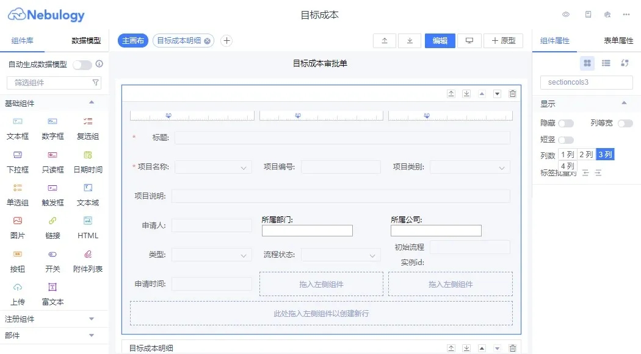641x354 pixels.
Task: Switch properties to grid view icon
Action: click(x=587, y=63)
